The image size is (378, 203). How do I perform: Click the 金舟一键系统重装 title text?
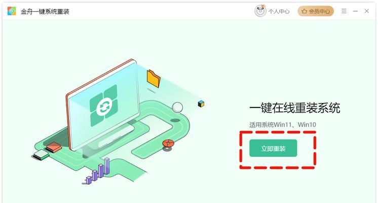45,11
